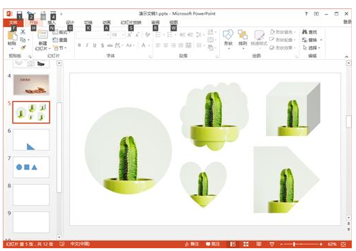This screenshot has height=251, width=356.
Task: Open Shape Outline (形状轮廓) dropdown
Action: (282, 40)
